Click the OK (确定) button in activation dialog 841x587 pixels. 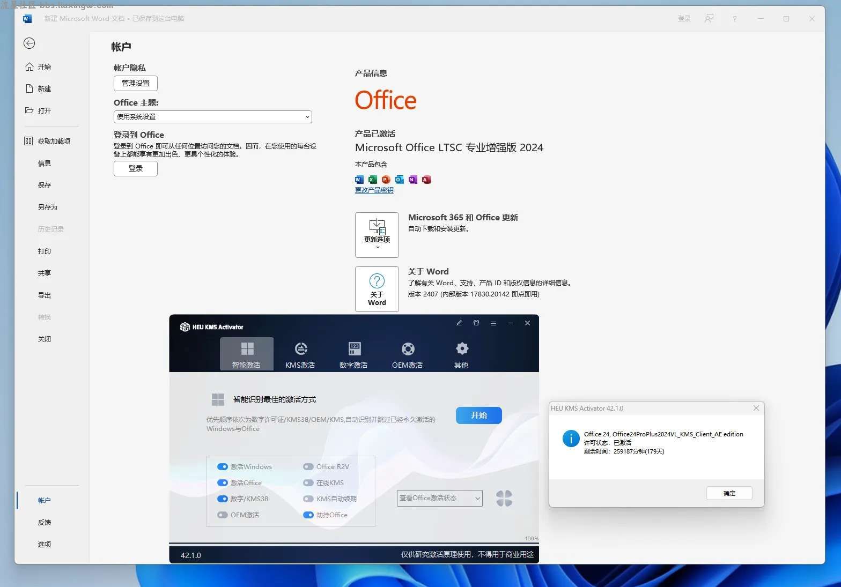coord(729,493)
